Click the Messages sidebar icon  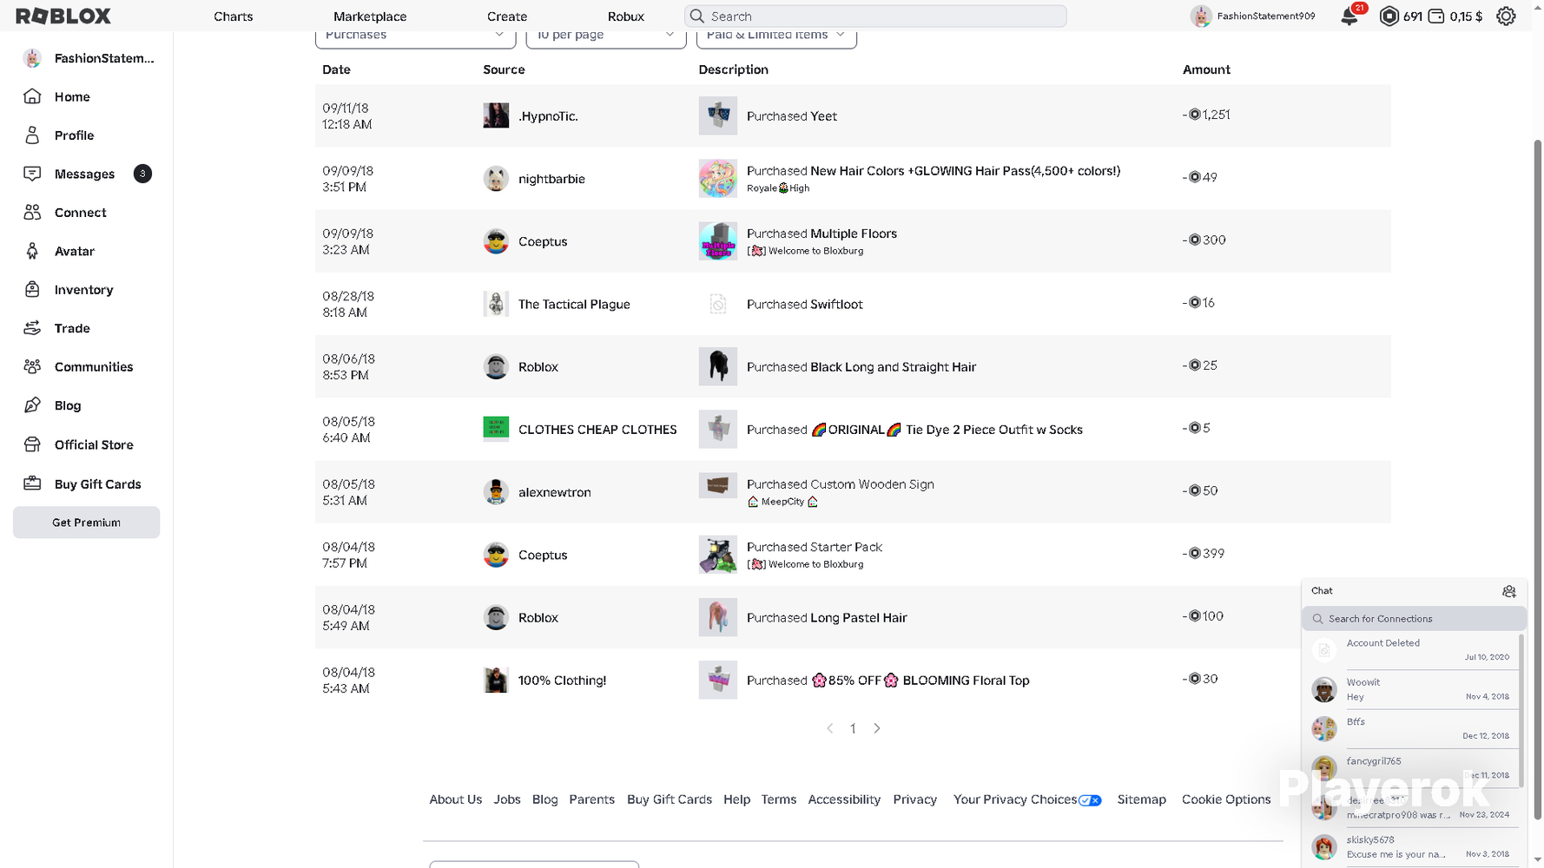tap(32, 174)
